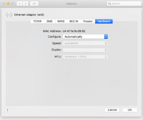Screen dimensions: 143x120
Task: Click the Ethernet Adaptor icon
Action: pos(9,15)
